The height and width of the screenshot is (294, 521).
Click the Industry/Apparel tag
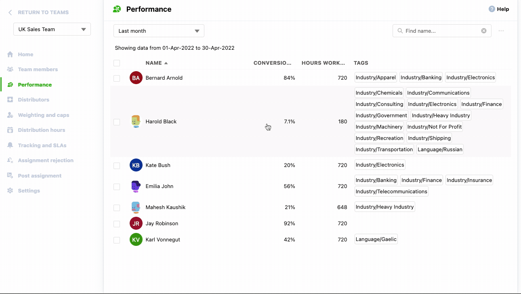(x=376, y=78)
